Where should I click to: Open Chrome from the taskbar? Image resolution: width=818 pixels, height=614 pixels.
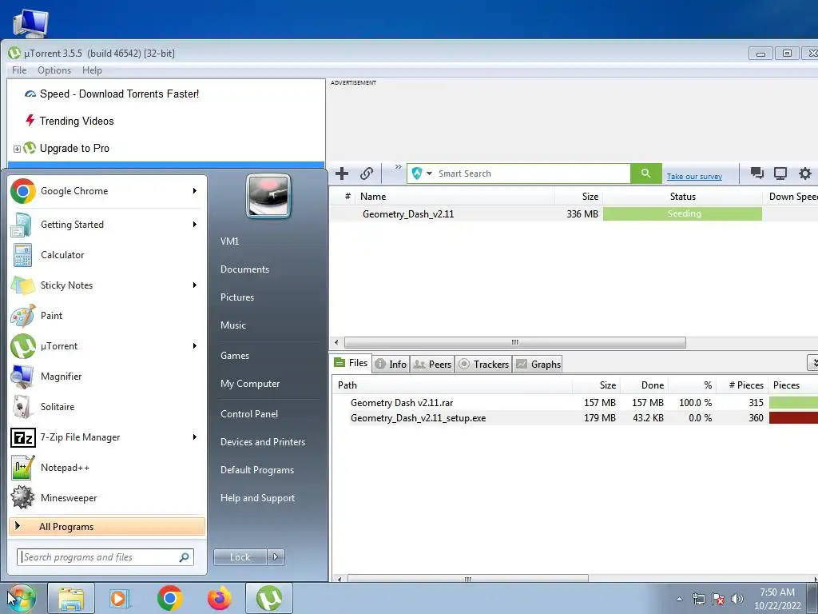coord(169,598)
